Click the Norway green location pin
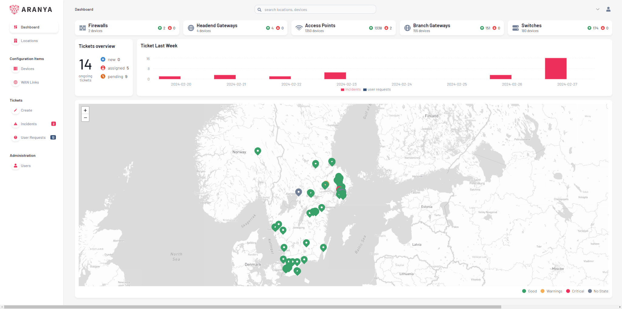The width and height of the screenshot is (622, 309). tap(258, 151)
